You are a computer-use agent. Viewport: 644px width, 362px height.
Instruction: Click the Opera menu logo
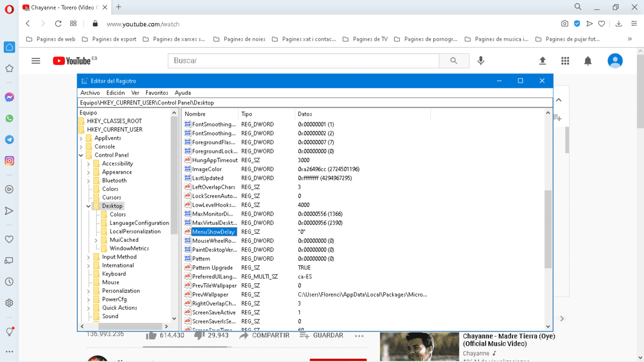[x=9, y=9]
